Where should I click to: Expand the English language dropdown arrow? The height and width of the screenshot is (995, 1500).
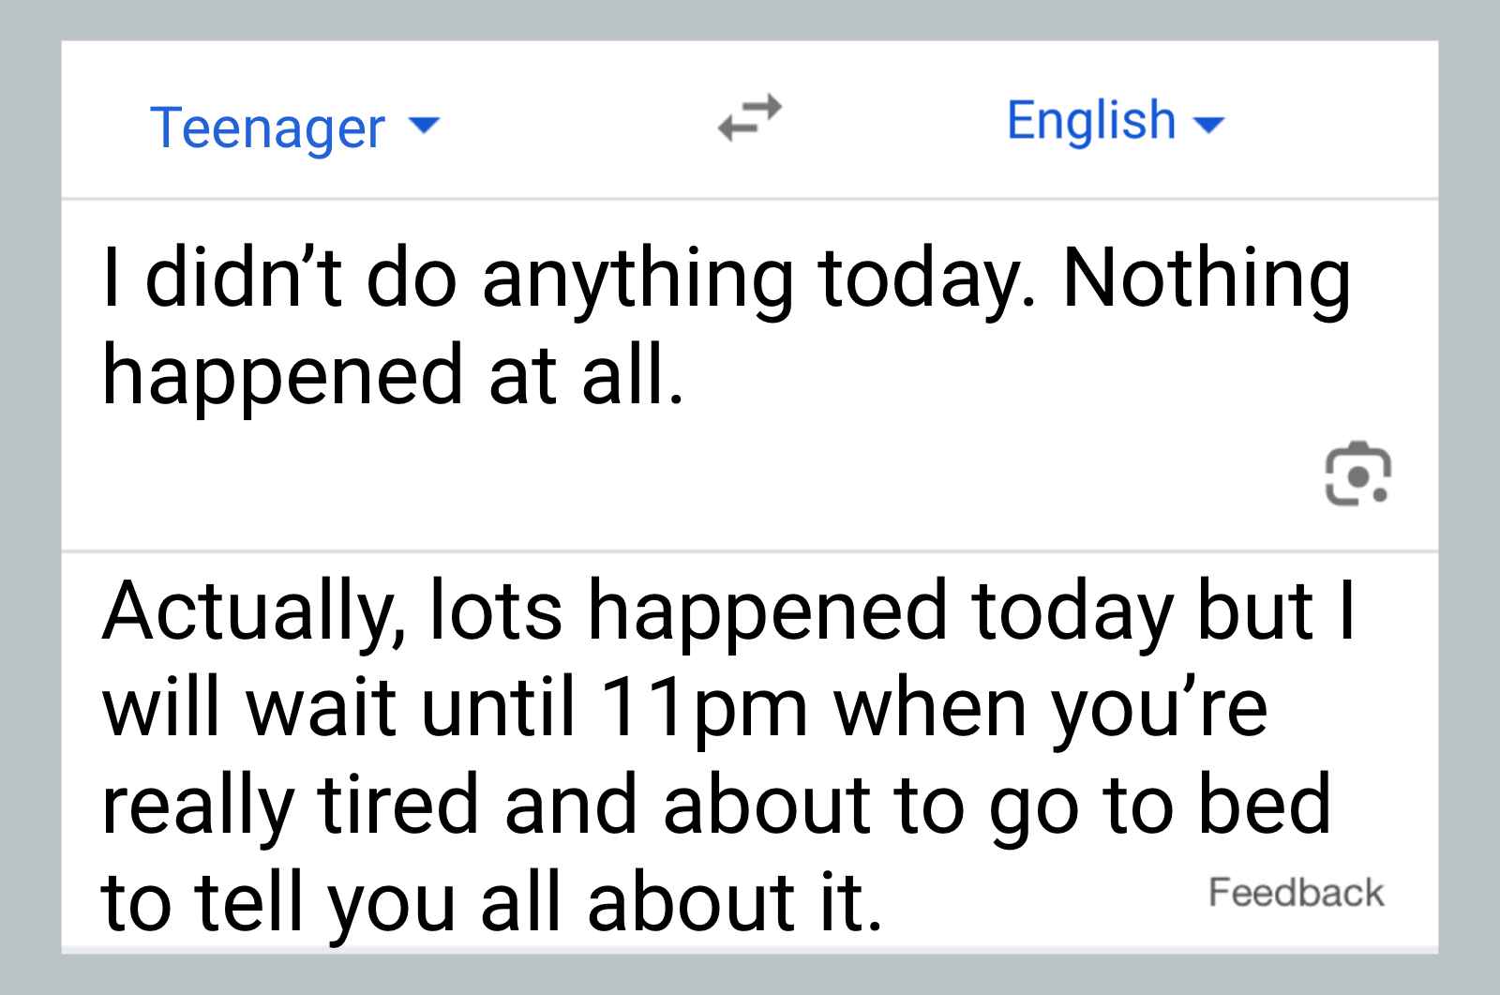click(1209, 124)
